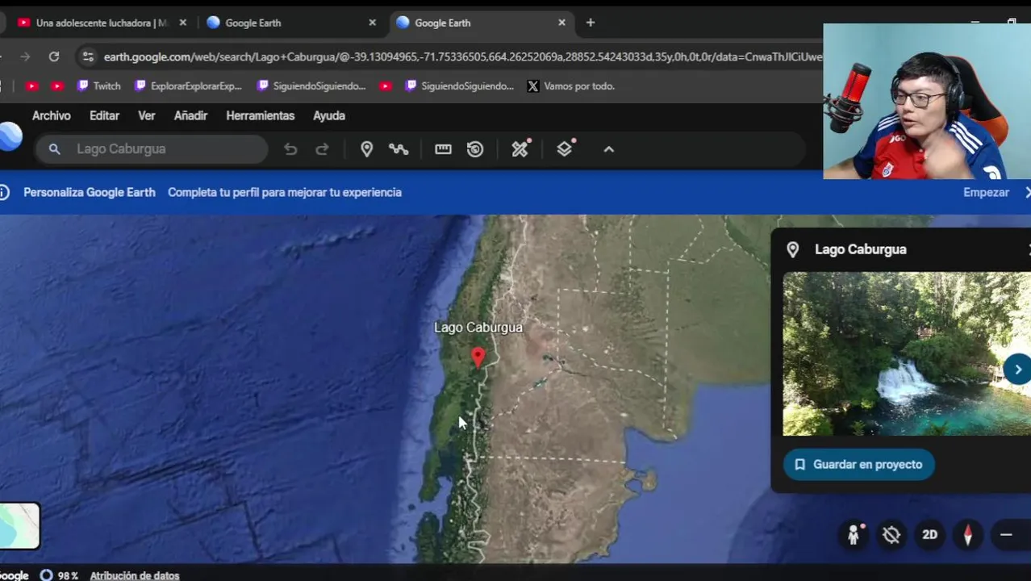Click Guardar en proyecto button
This screenshot has width=1031, height=581.
click(858, 465)
